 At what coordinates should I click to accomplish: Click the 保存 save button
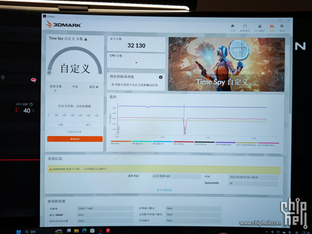[89, 125]
